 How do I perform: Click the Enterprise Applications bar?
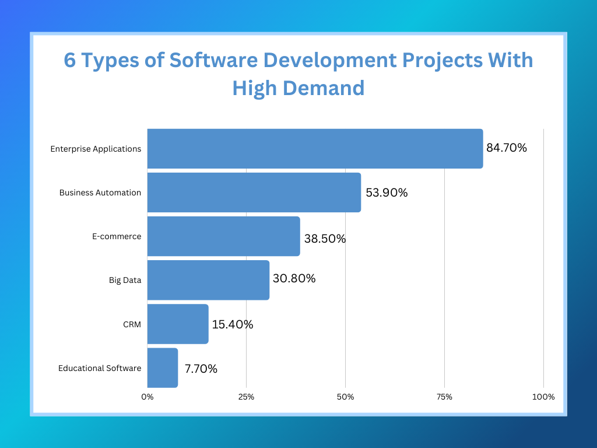pyautogui.click(x=315, y=148)
